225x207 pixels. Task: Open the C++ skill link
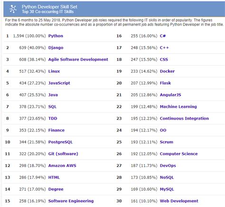tap(164, 47)
